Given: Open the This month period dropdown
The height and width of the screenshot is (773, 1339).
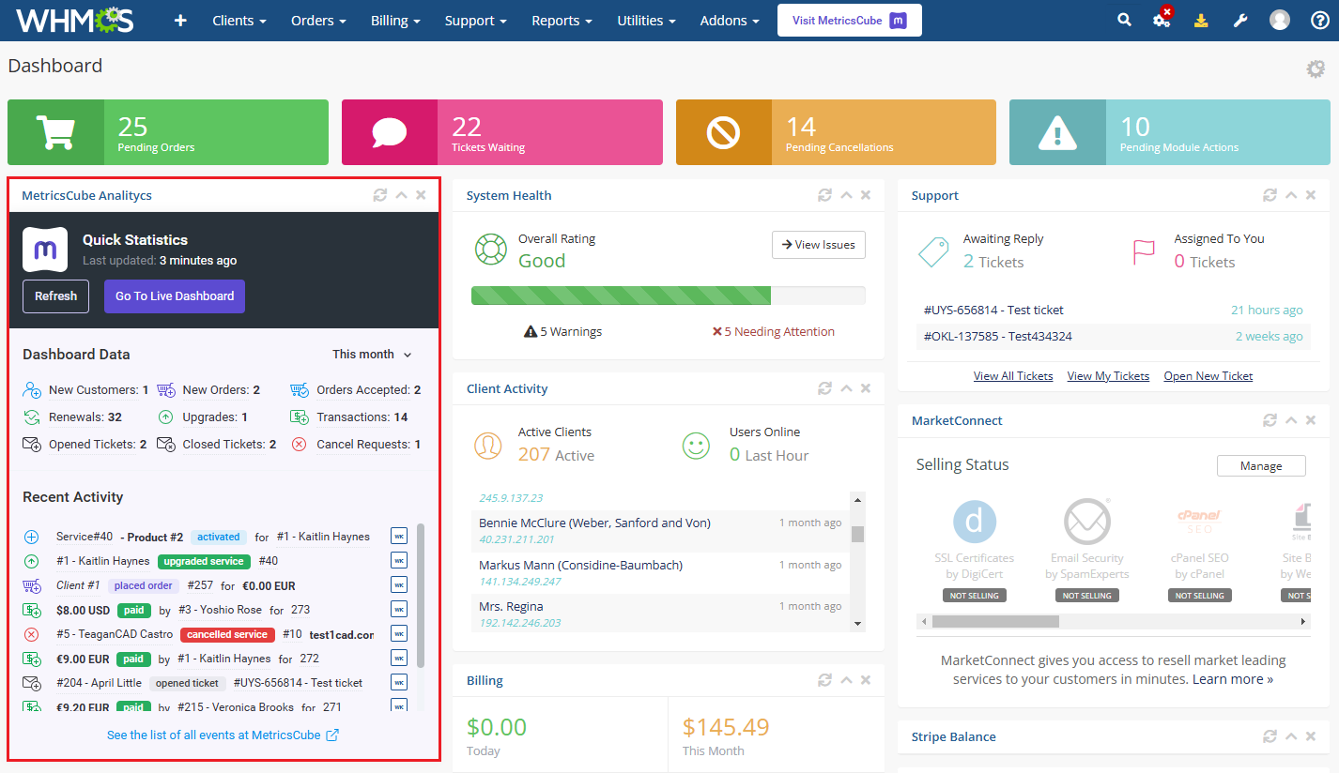Looking at the screenshot, I should (372, 355).
